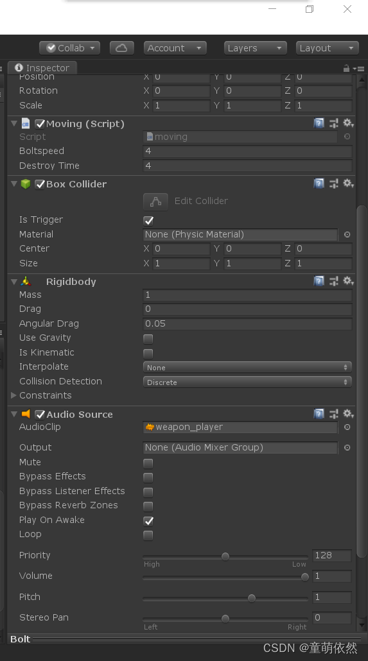Select the Inspector tab
This screenshot has height=661, width=368.
click(x=42, y=68)
